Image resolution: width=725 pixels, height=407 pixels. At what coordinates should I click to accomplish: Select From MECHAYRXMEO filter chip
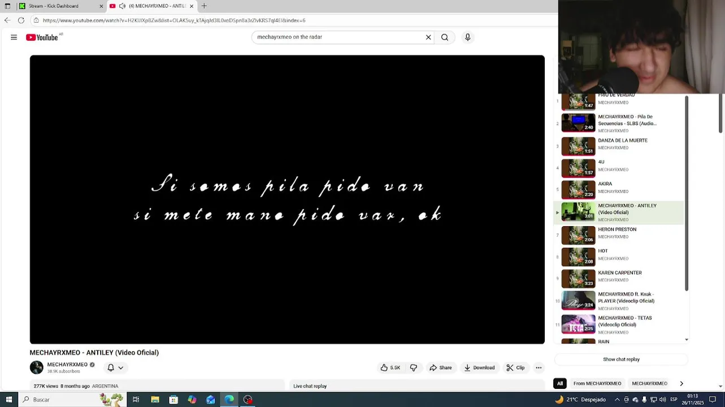tap(597, 383)
